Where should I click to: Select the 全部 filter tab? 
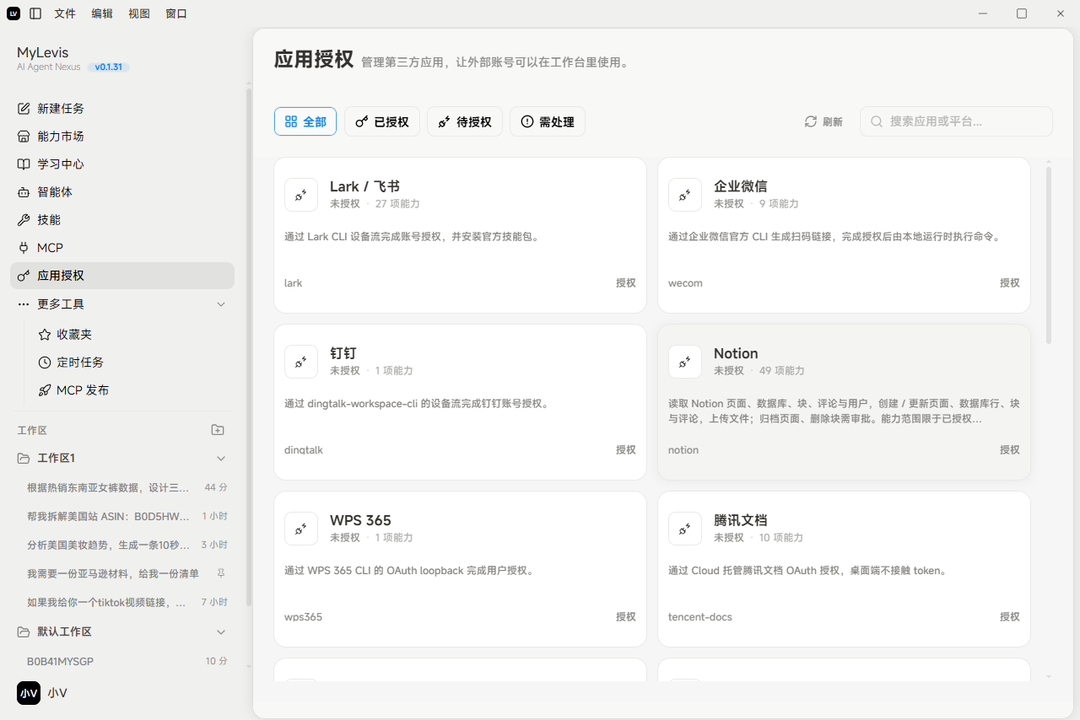(x=305, y=121)
